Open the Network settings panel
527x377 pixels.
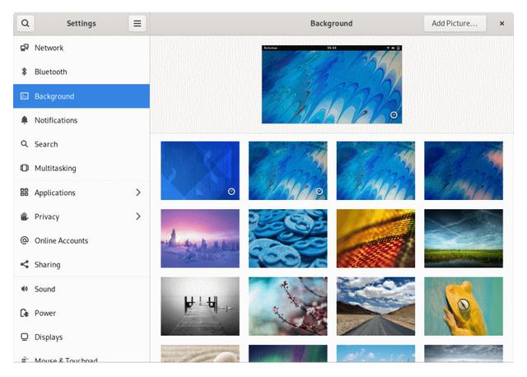pyautogui.click(x=82, y=48)
